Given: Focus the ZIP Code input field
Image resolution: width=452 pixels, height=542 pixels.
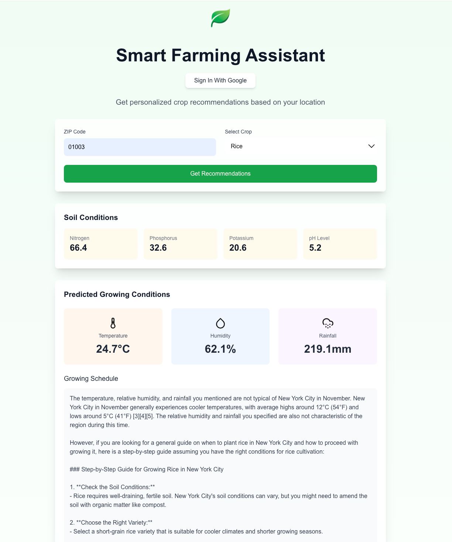Looking at the screenshot, I should pos(140,147).
